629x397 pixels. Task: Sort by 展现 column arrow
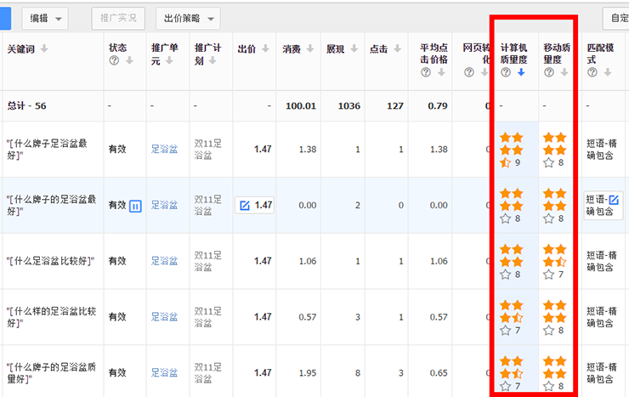(x=354, y=49)
